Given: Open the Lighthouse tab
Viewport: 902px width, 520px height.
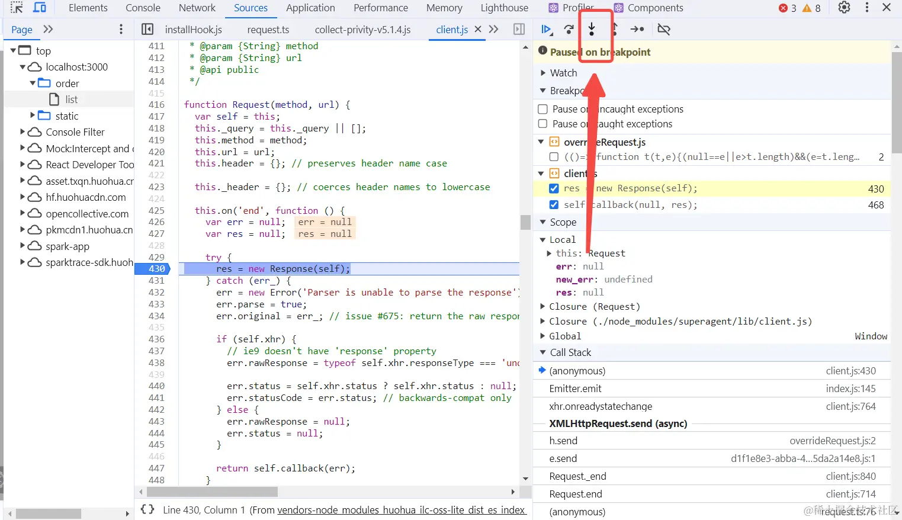Looking at the screenshot, I should click(505, 8).
